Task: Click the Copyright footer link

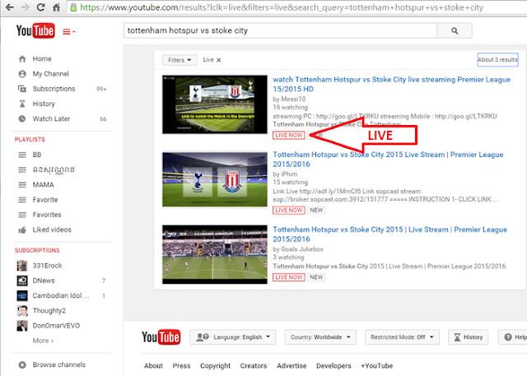Action: tap(216, 366)
